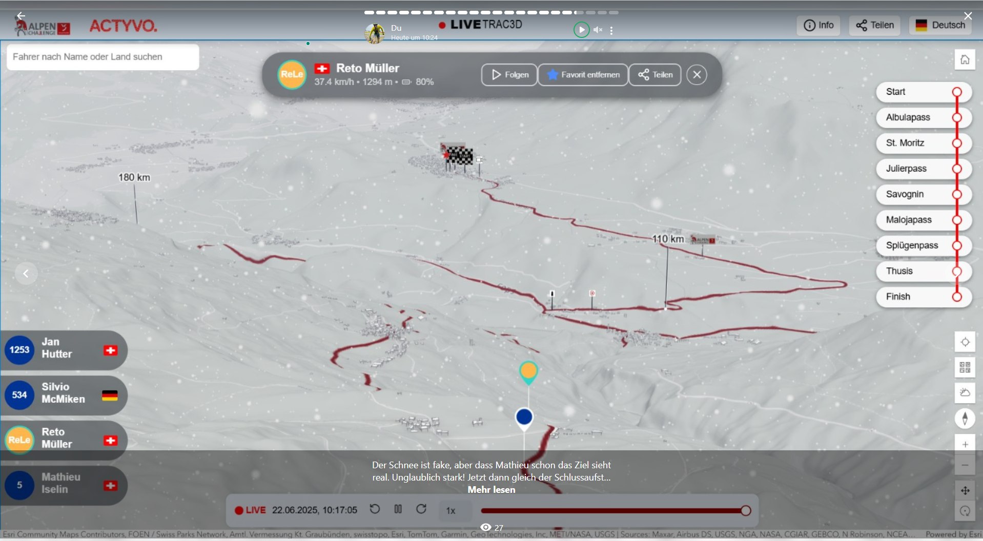Click the rider search input field
Viewport: 983px width, 541px height.
click(x=103, y=57)
